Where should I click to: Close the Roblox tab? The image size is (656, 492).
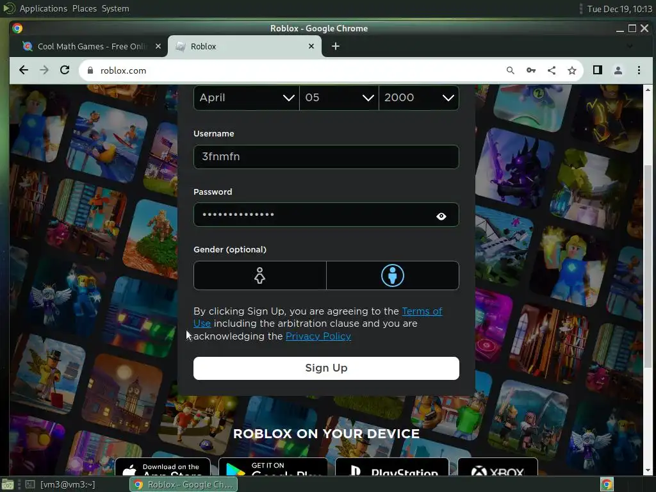[x=311, y=46]
